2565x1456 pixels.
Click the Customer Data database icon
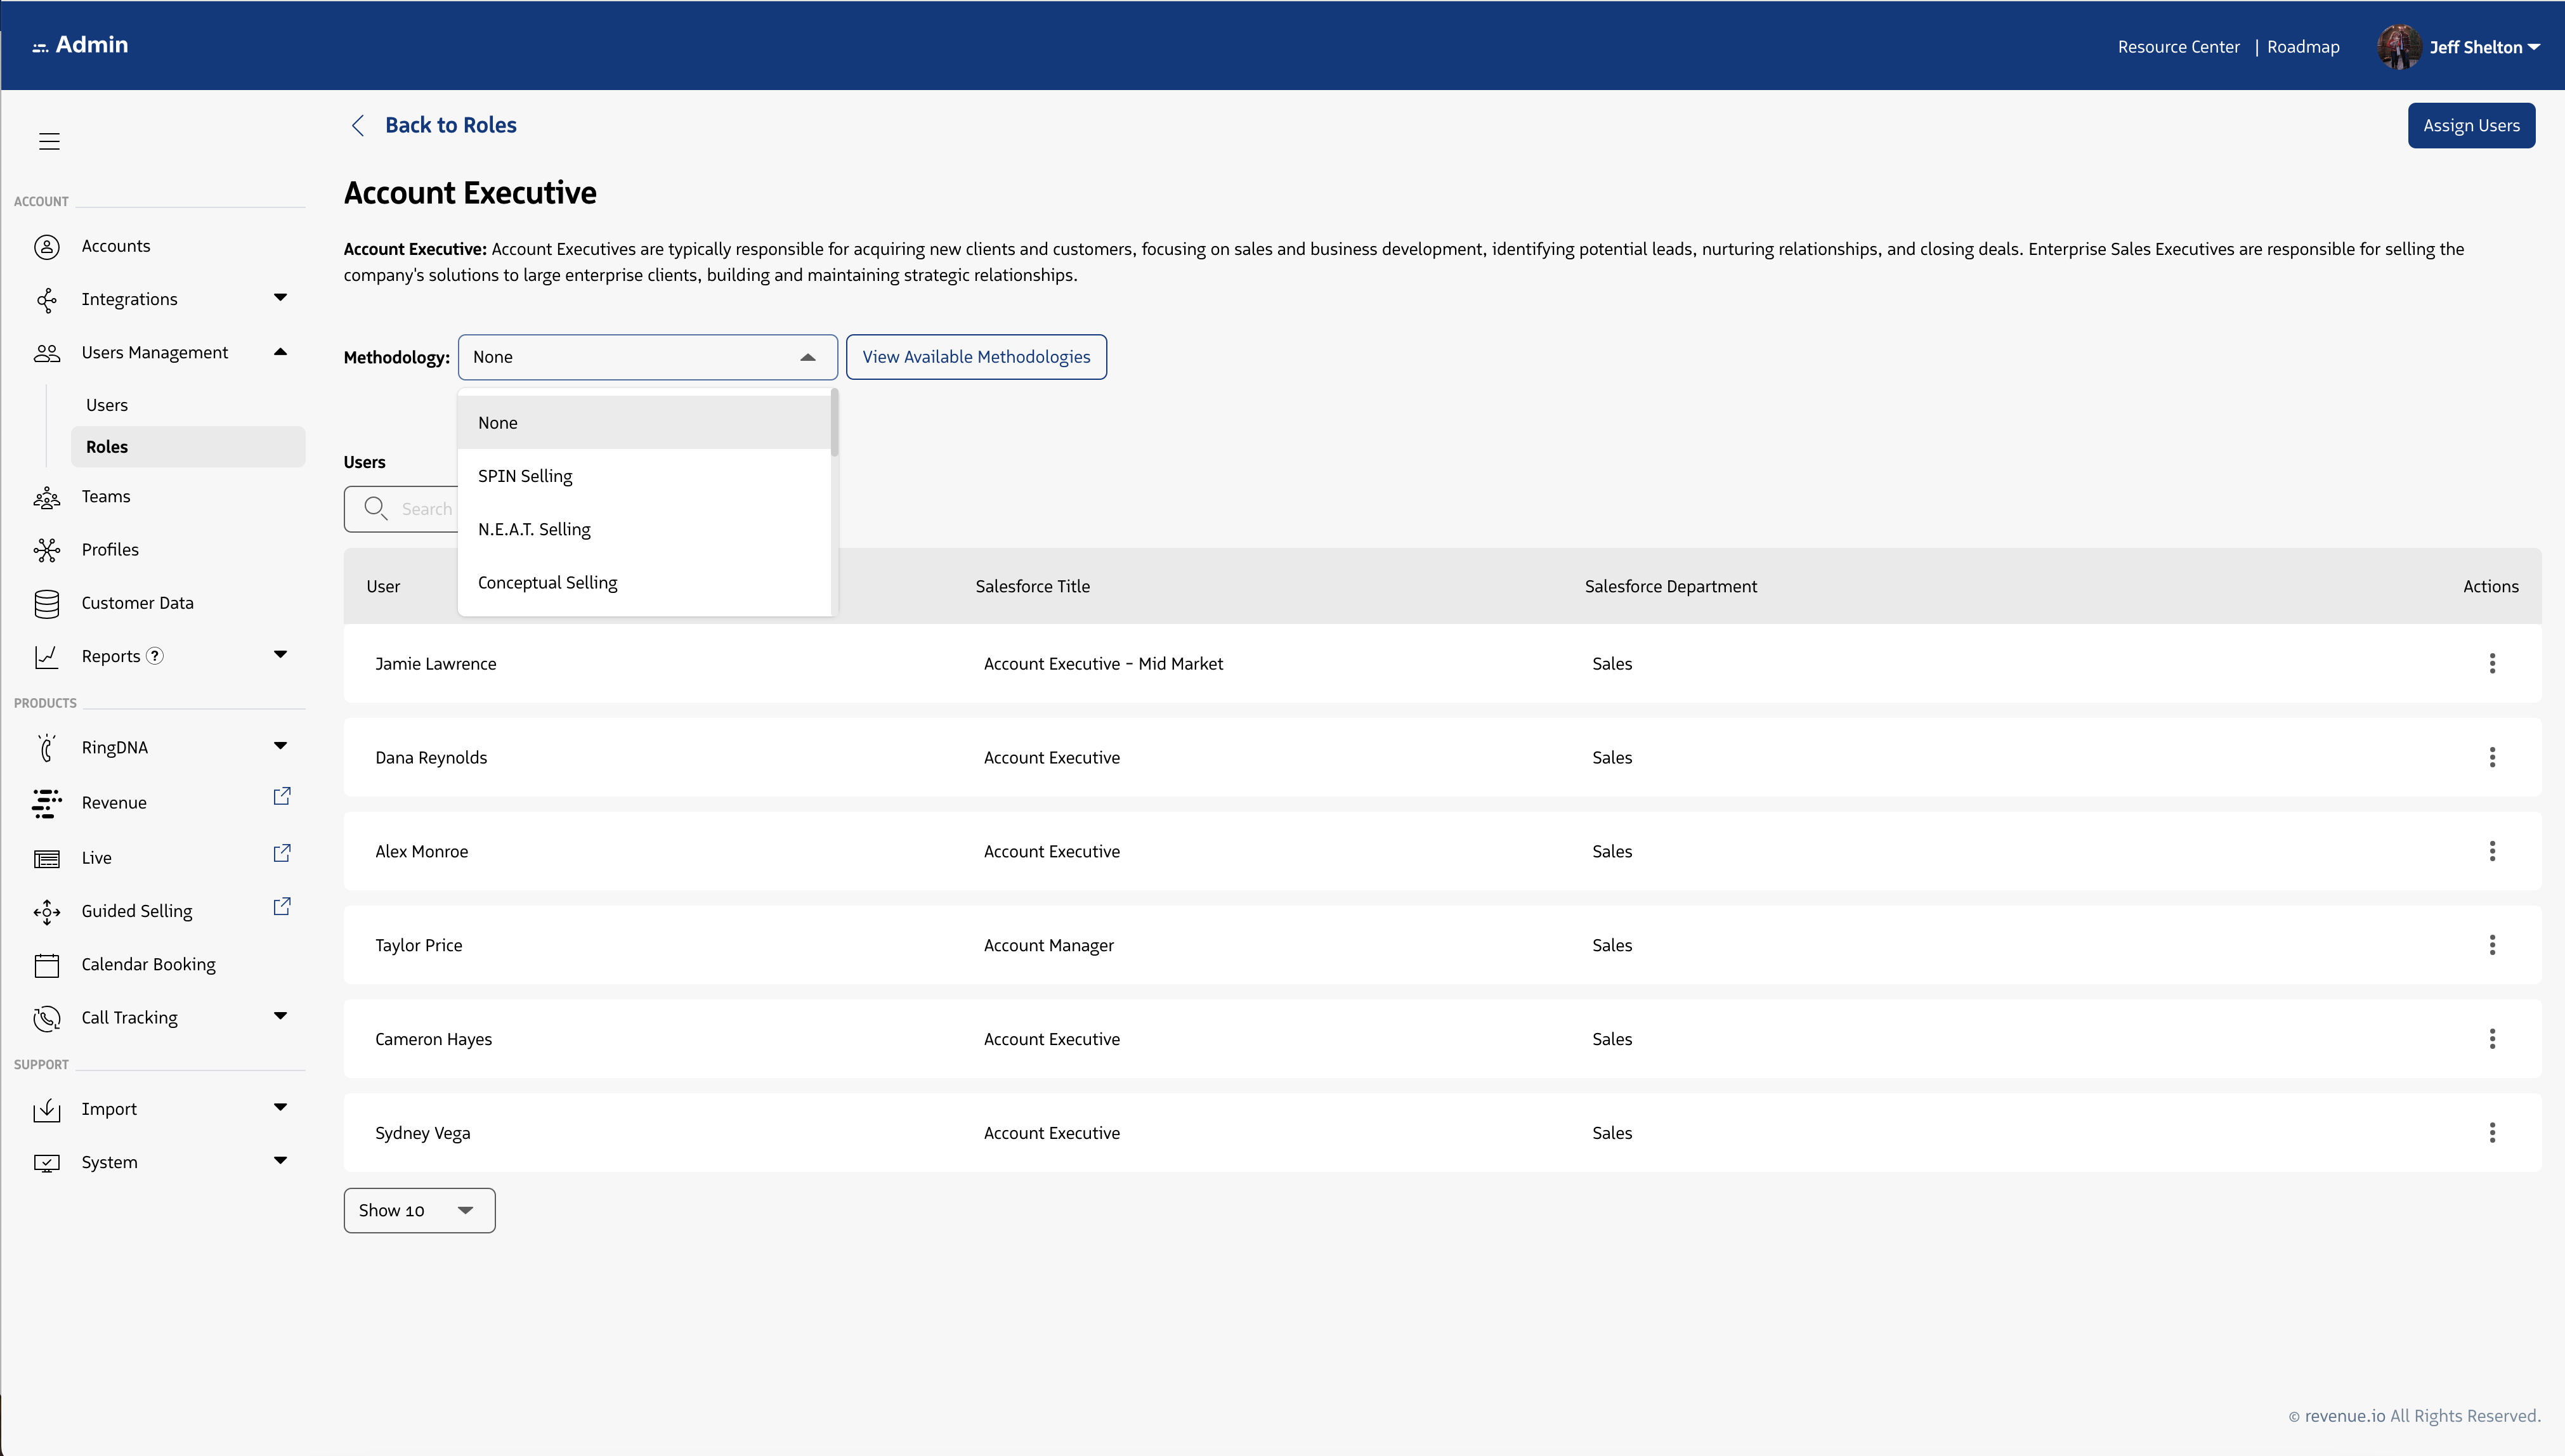[47, 603]
